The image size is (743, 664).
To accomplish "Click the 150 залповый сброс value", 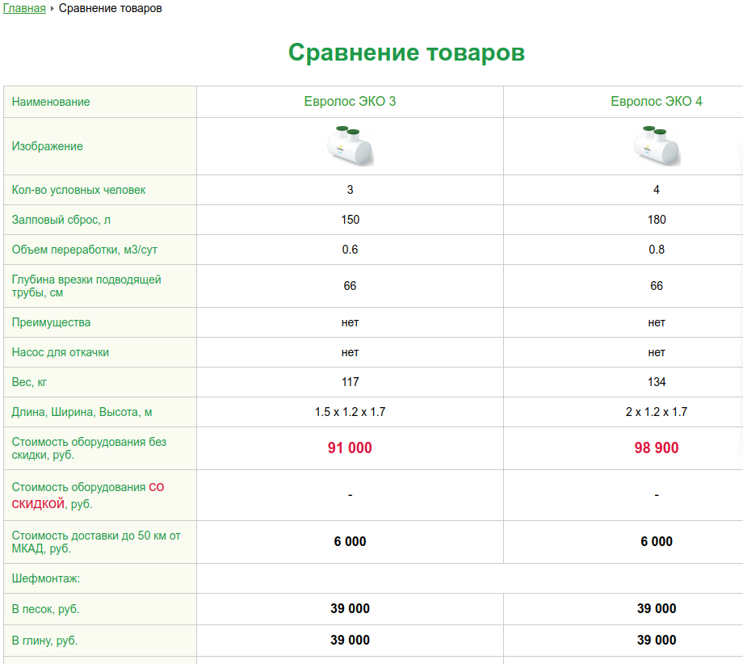I will click(351, 220).
